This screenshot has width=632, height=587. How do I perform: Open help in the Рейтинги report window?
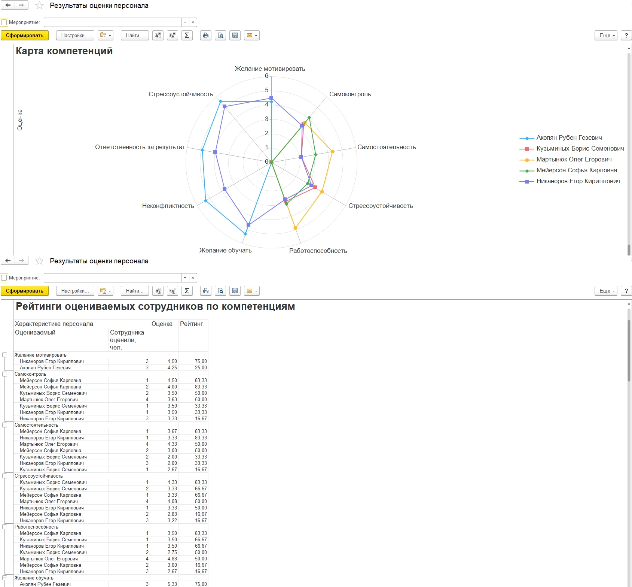[x=626, y=291]
